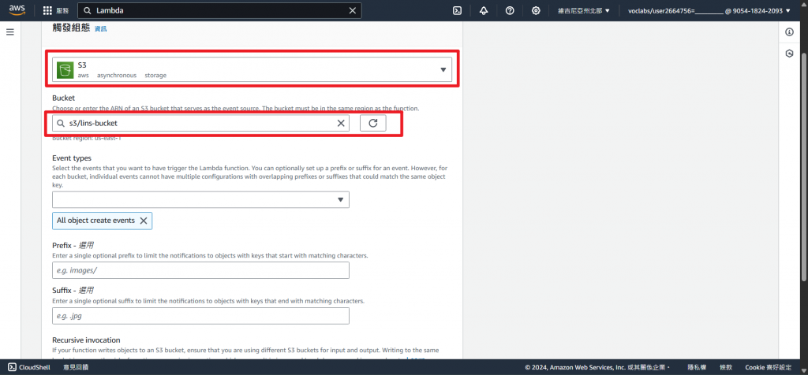This screenshot has width=808, height=375.
Task: Remove All object create events tag
Action: (x=144, y=221)
